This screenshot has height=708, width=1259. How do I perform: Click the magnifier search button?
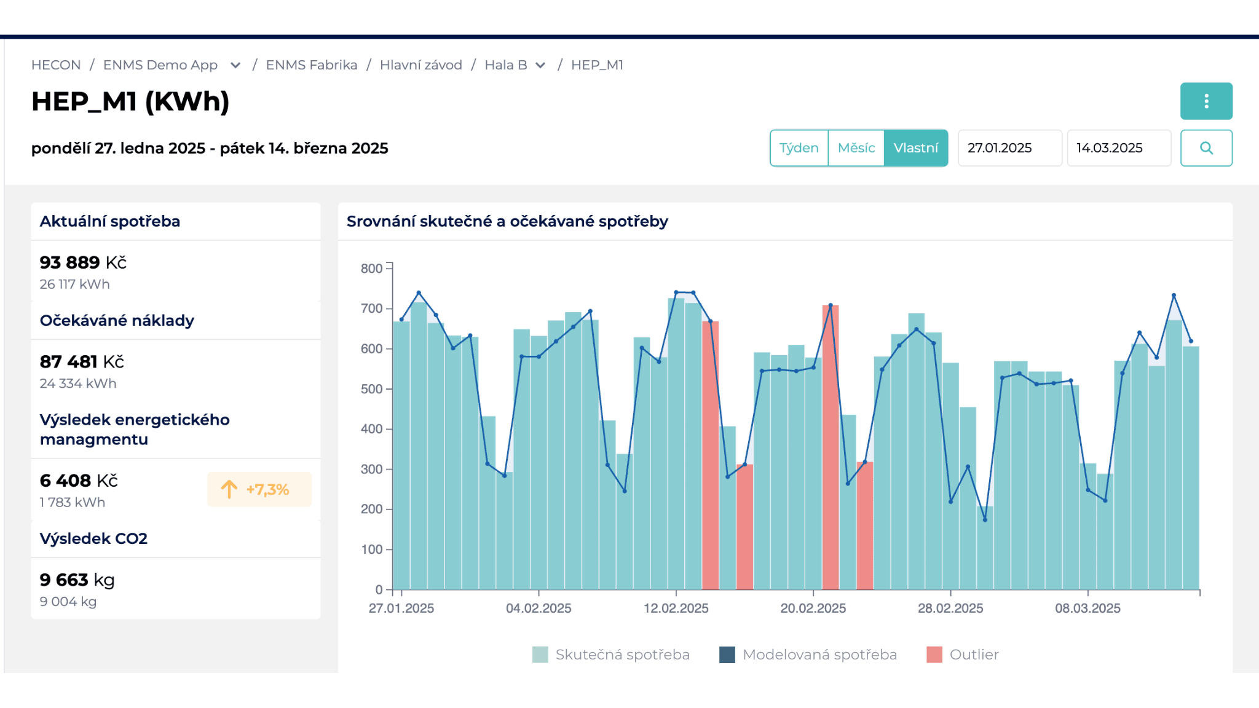[x=1206, y=148]
